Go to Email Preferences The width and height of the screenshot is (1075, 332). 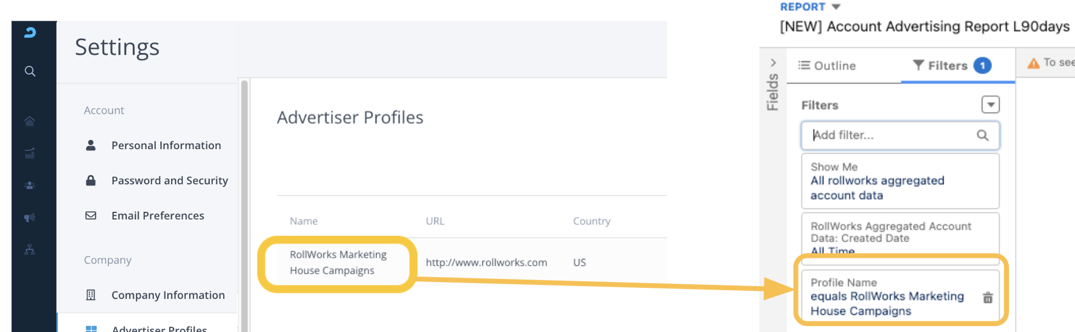point(157,216)
